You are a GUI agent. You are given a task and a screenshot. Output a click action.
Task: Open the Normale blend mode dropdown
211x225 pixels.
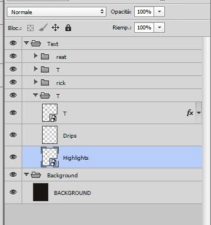click(56, 12)
